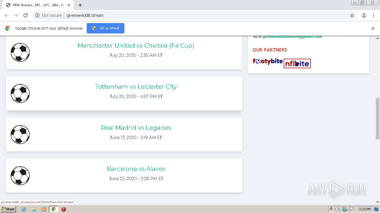Click the browser reload icon
The image size is (380, 213).
pyautogui.click(x=26, y=15)
